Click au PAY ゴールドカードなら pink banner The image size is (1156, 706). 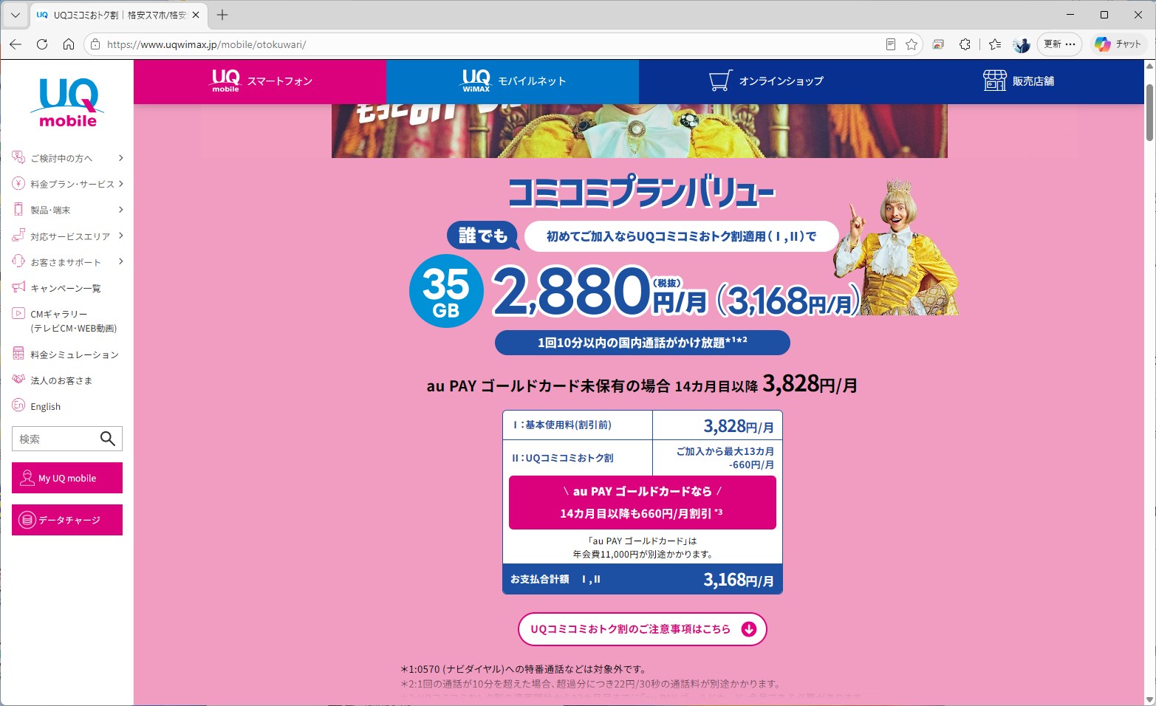643,502
